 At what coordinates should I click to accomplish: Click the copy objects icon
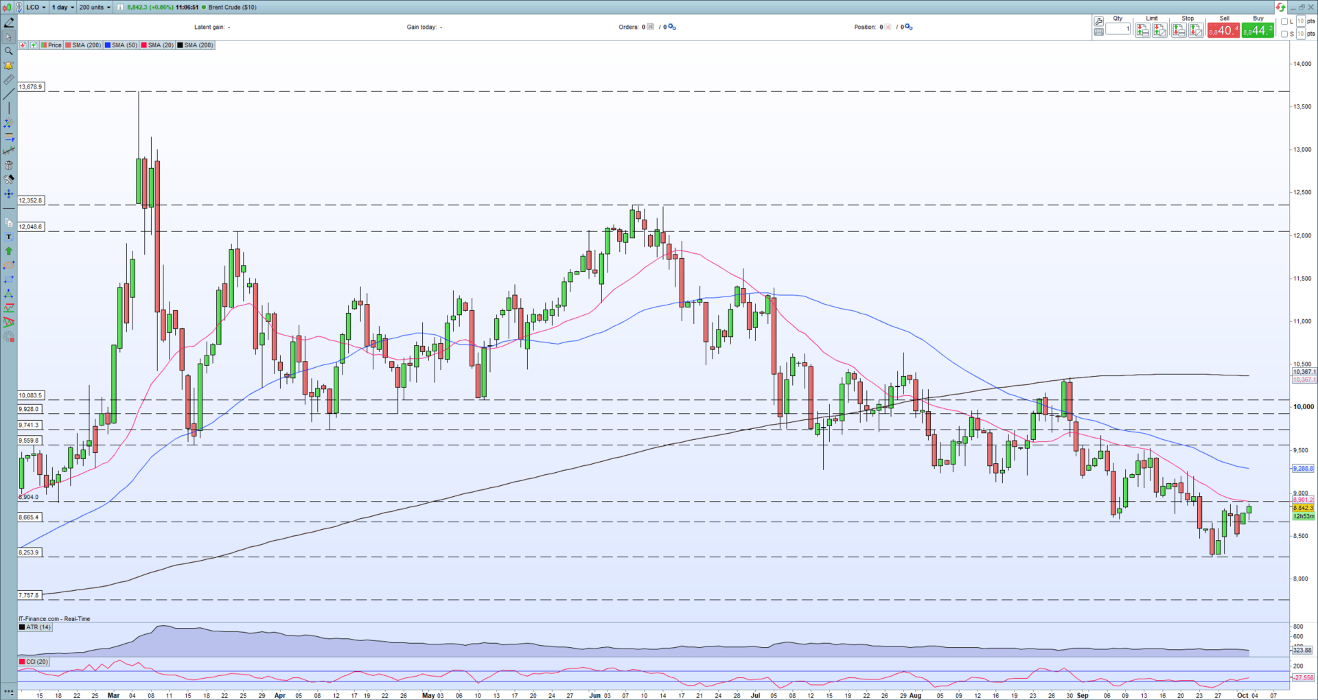pos(9,222)
